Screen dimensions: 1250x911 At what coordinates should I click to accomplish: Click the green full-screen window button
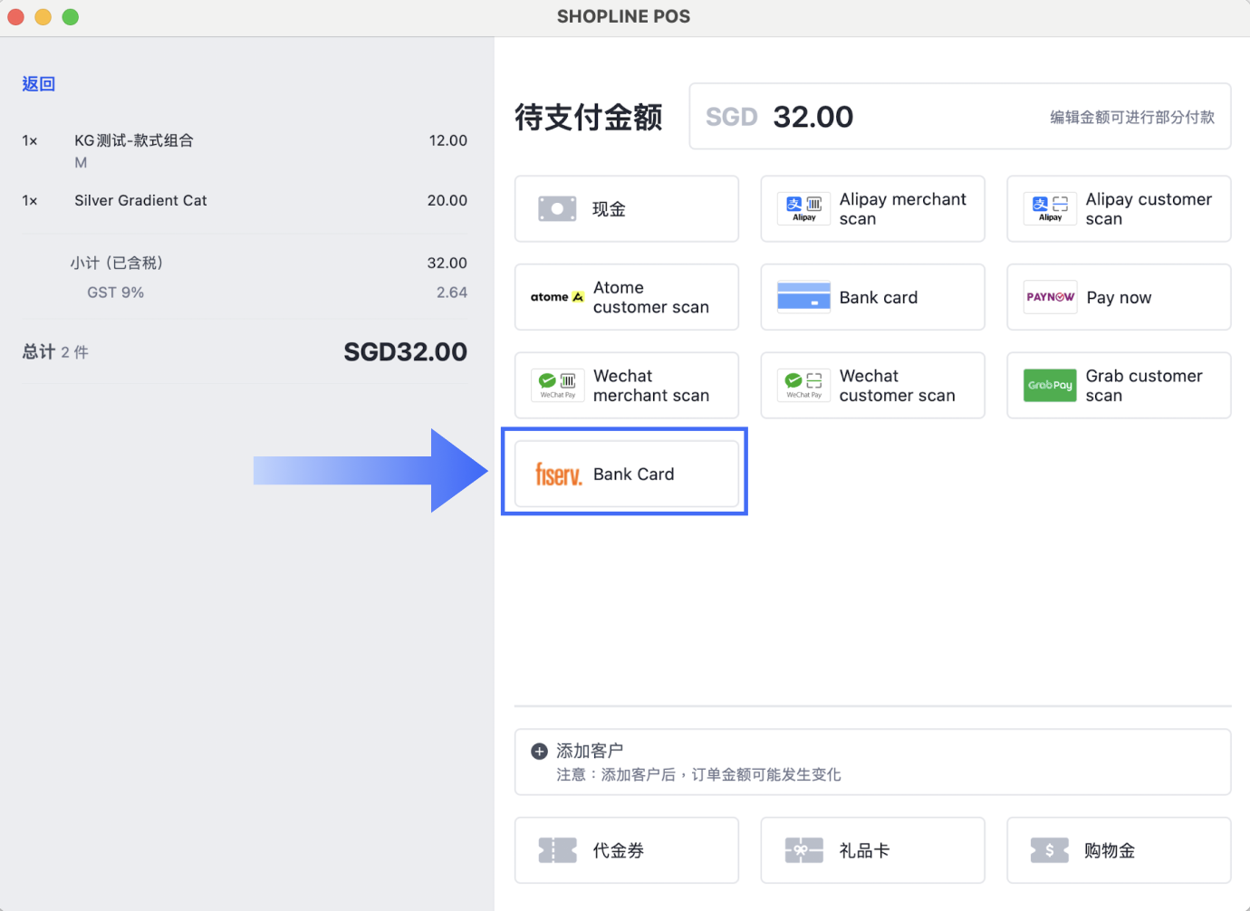click(x=71, y=17)
